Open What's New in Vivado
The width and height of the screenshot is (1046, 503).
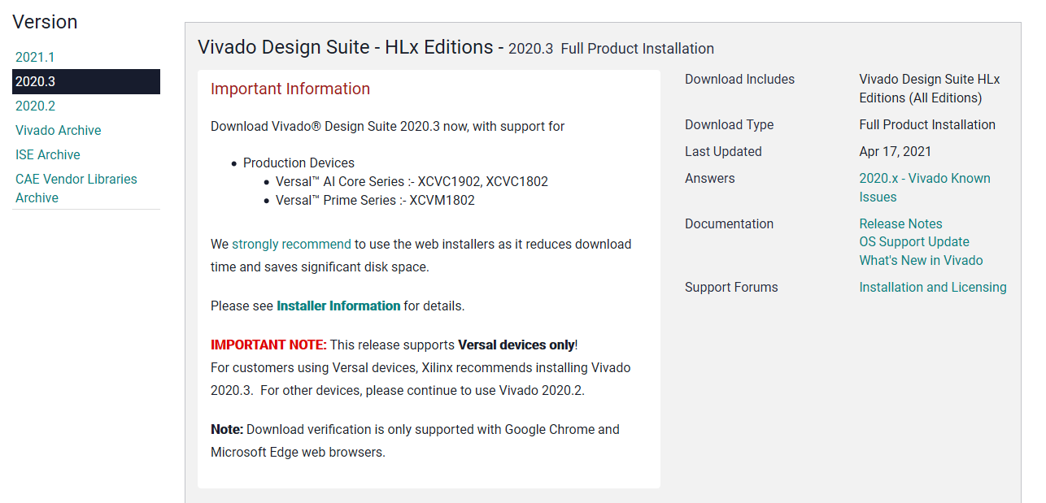click(921, 260)
